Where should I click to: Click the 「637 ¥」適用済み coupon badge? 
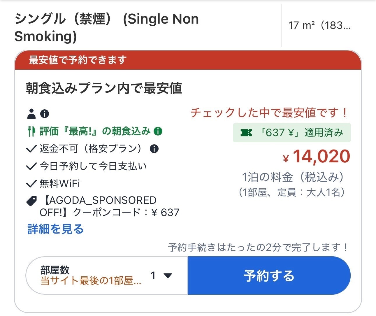pyautogui.click(x=292, y=133)
